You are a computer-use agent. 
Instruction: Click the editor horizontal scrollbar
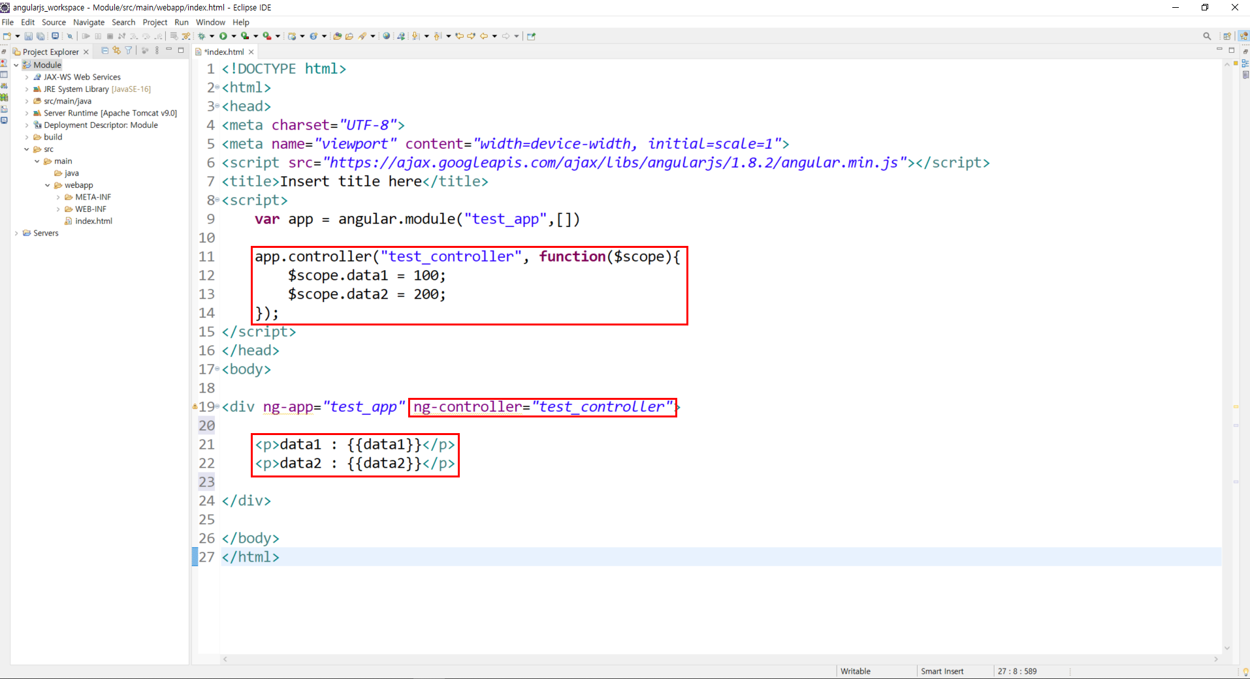click(x=720, y=659)
